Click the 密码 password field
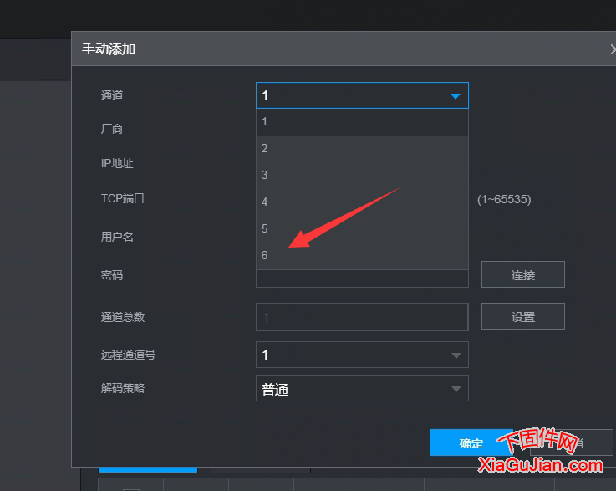 pyautogui.click(x=362, y=279)
